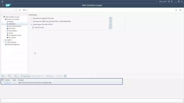Image resolution: width=184 pixels, height=103 pixels.
Task: Open the layout selection dropdown
Action: (x=17, y=76)
